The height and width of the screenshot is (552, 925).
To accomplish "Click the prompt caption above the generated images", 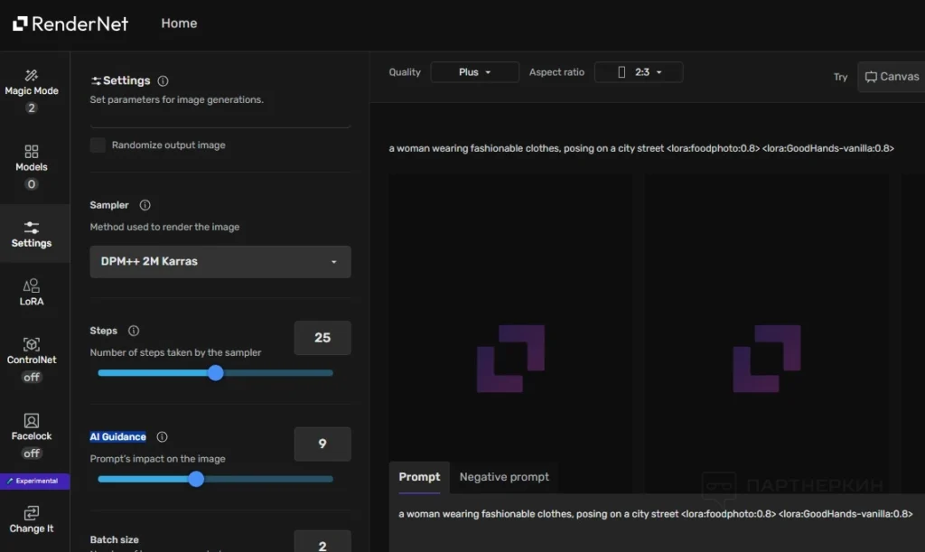I will (641, 148).
